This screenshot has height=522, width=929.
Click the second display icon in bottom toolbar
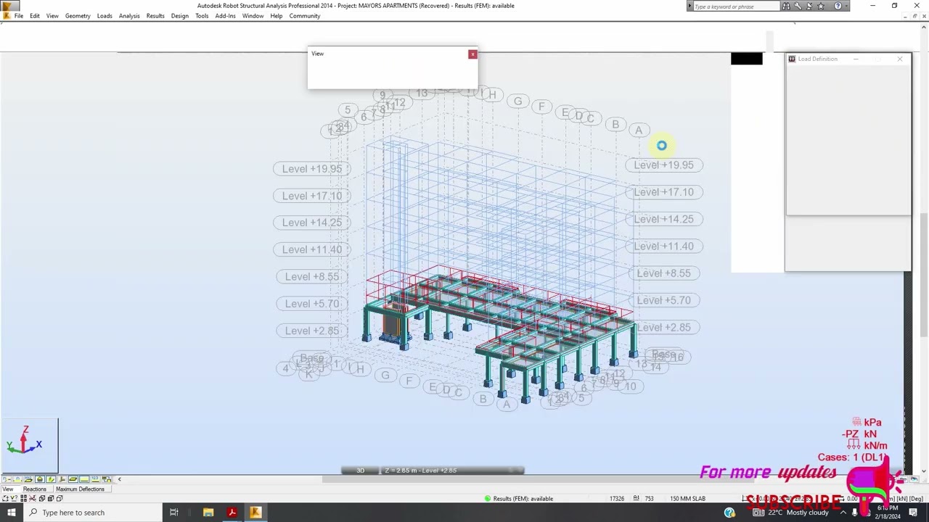(x=17, y=479)
